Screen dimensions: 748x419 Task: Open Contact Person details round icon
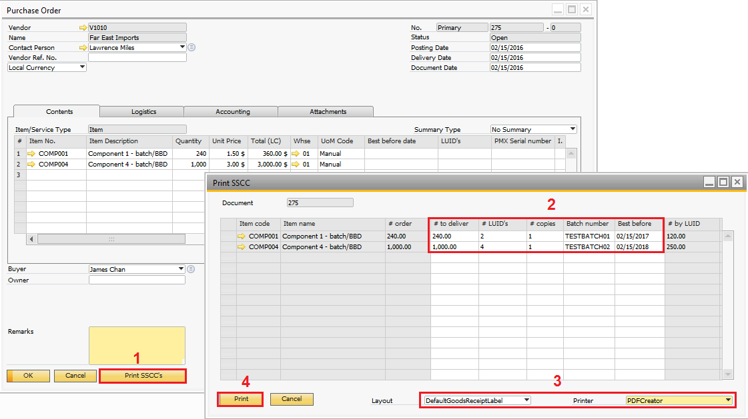pyautogui.click(x=192, y=47)
